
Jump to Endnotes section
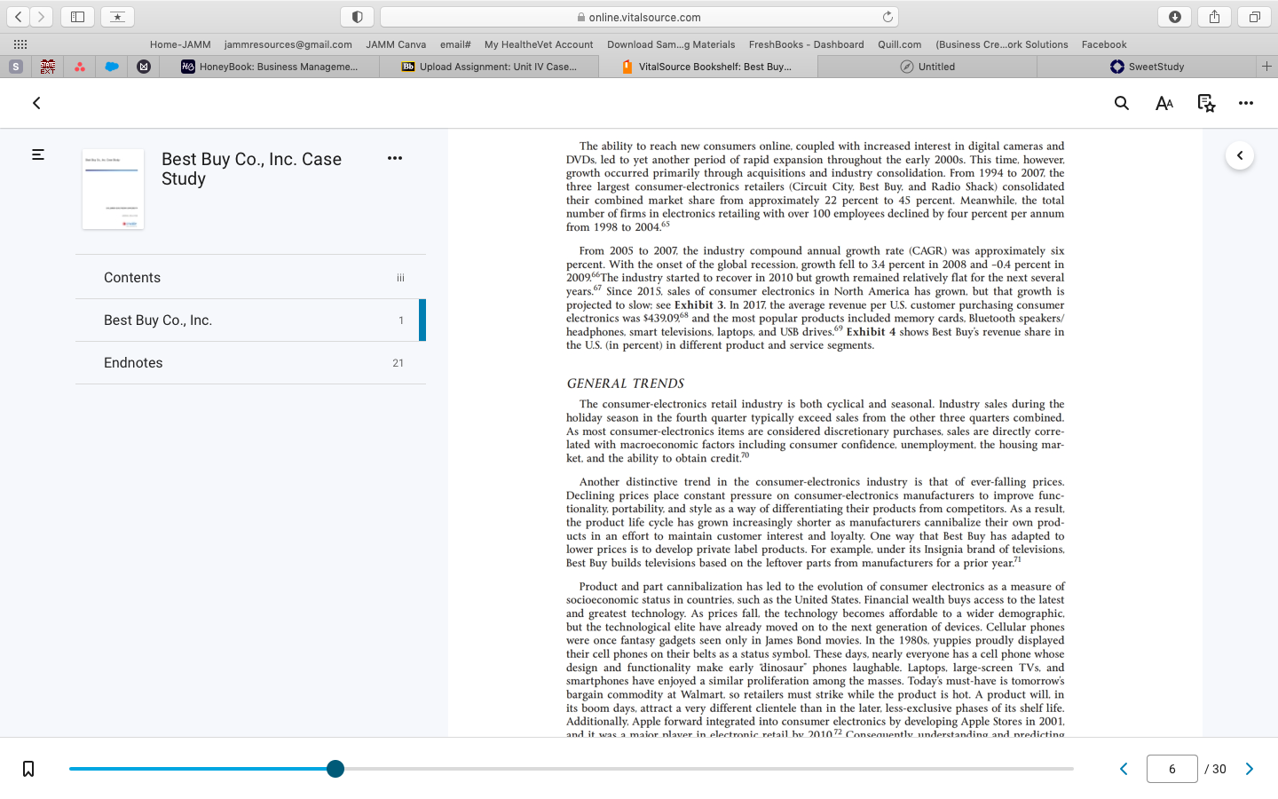[250, 362]
